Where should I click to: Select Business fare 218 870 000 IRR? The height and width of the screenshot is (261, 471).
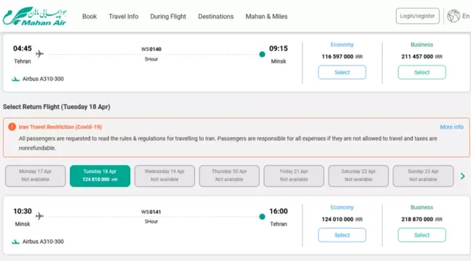[x=421, y=235]
